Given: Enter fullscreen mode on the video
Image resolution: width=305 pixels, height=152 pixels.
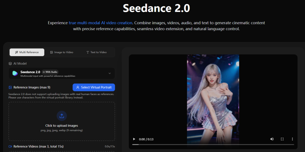Looking at the screenshot, I should click(x=282, y=139).
